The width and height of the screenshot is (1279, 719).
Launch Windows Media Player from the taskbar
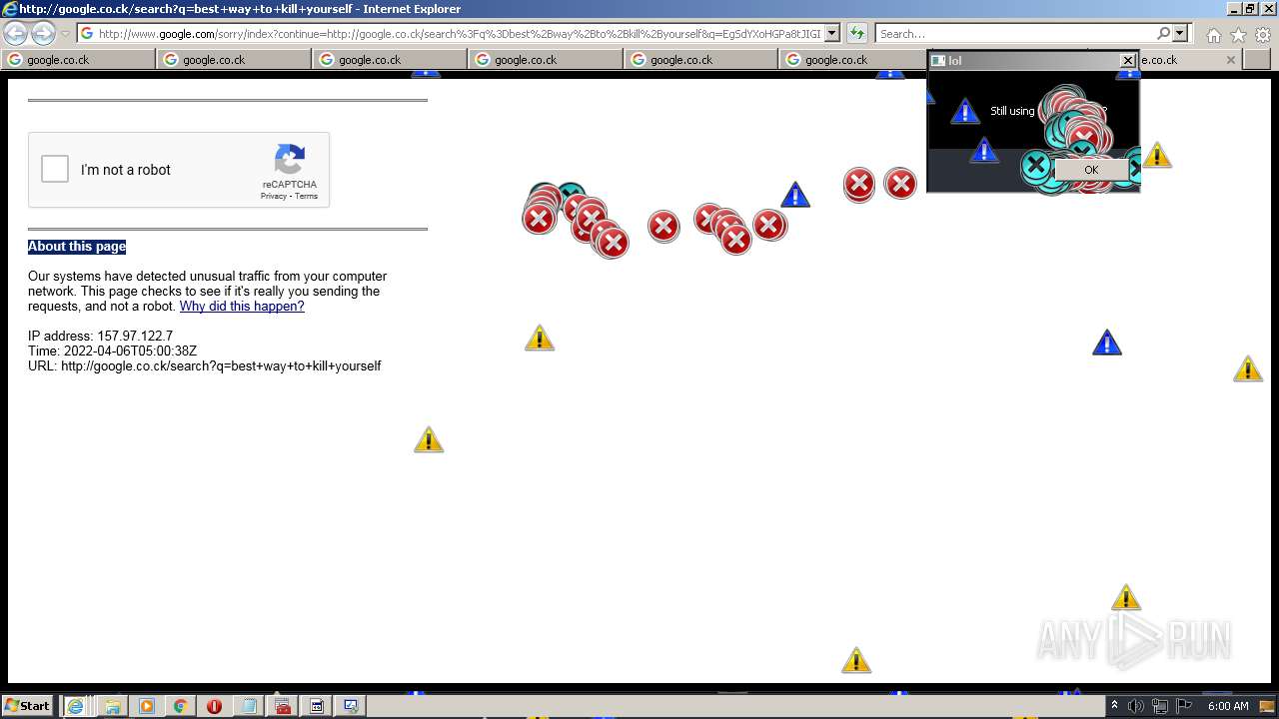(x=147, y=706)
